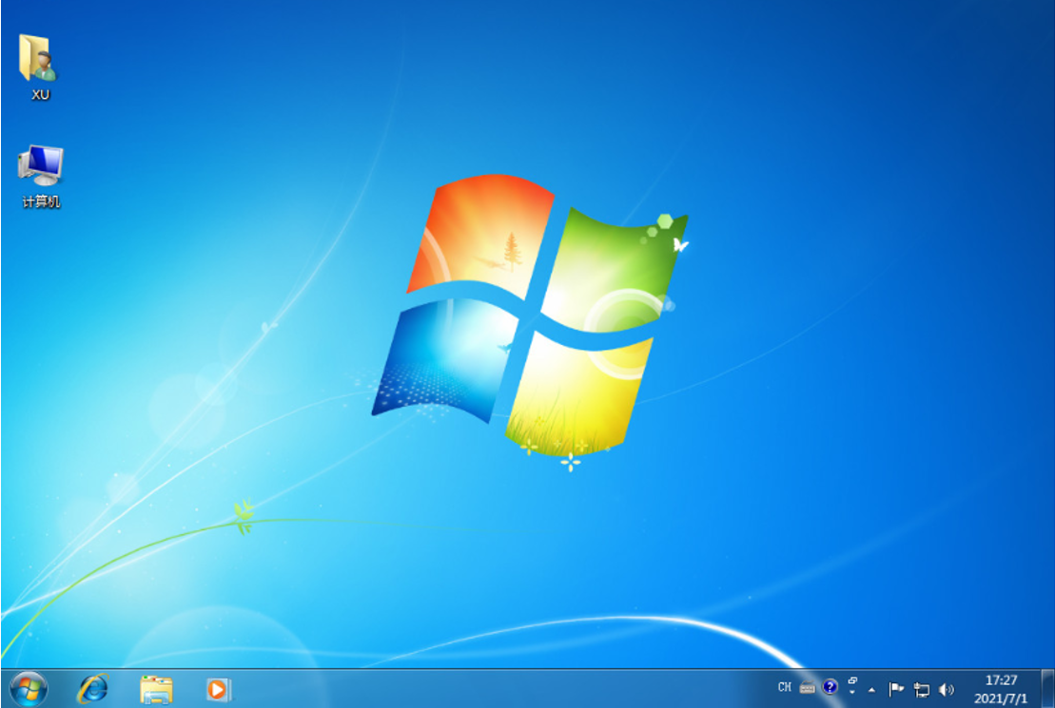Open the Action Center flag icon

(895, 689)
